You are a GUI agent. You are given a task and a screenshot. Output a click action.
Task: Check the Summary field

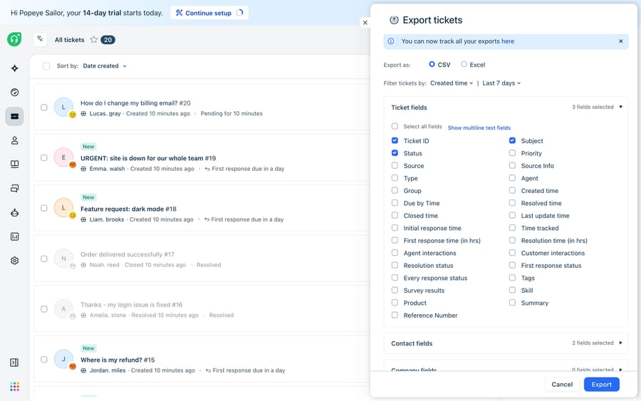click(x=512, y=303)
